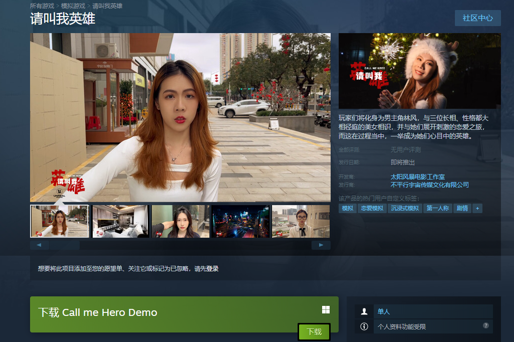Click the right arrow of thumbnail scroller

[x=321, y=245]
